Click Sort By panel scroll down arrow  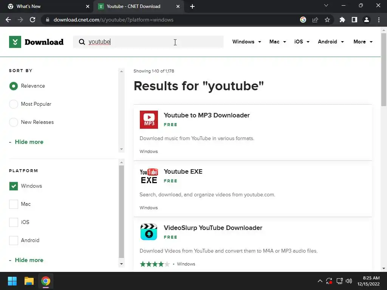pos(121,149)
